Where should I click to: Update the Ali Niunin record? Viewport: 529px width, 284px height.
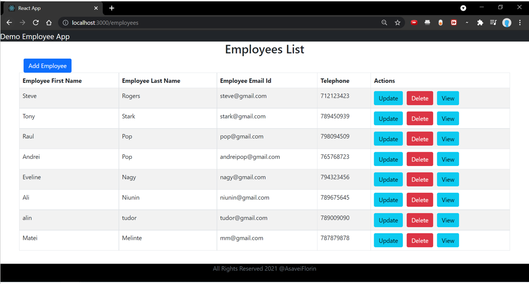(388, 200)
